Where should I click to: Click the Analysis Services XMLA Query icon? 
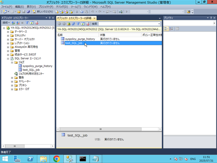pos(71,12)
